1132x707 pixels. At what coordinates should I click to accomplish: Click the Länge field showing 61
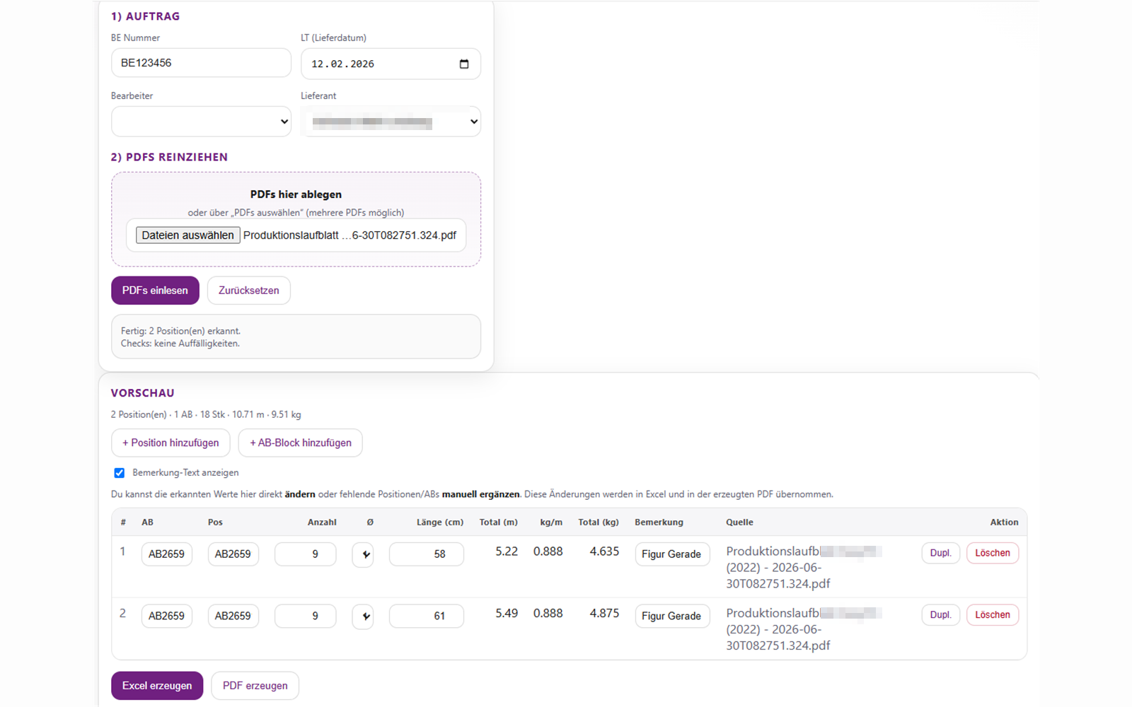pyautogui.click(x=427, y=616)
